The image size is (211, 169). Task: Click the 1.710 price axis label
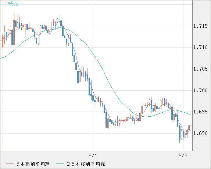(x=200, y=47)
